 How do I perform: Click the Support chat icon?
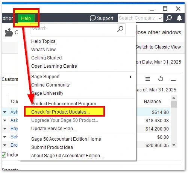(92, 18)
